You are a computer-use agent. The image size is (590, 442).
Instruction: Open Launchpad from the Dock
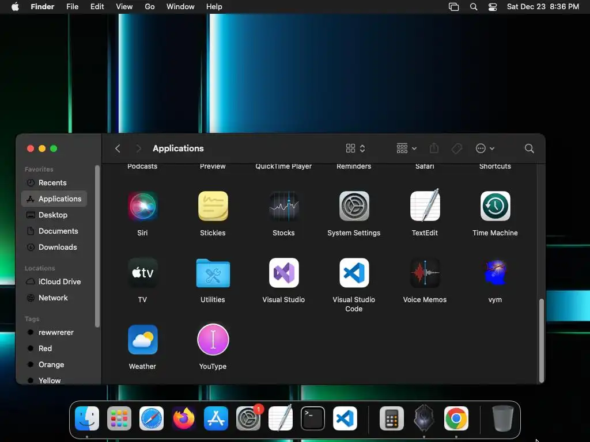pyautogui.click(x=119, y=418)
